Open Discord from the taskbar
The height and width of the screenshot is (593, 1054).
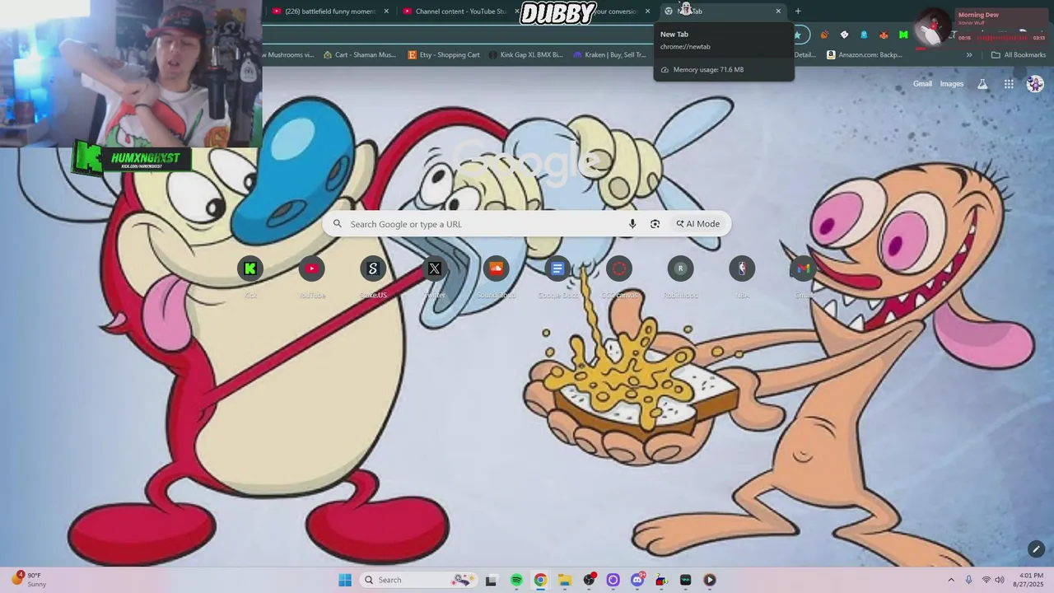(x=637, y=580)
